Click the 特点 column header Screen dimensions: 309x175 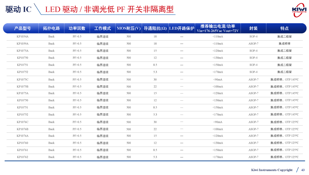(x=284, y=28)
